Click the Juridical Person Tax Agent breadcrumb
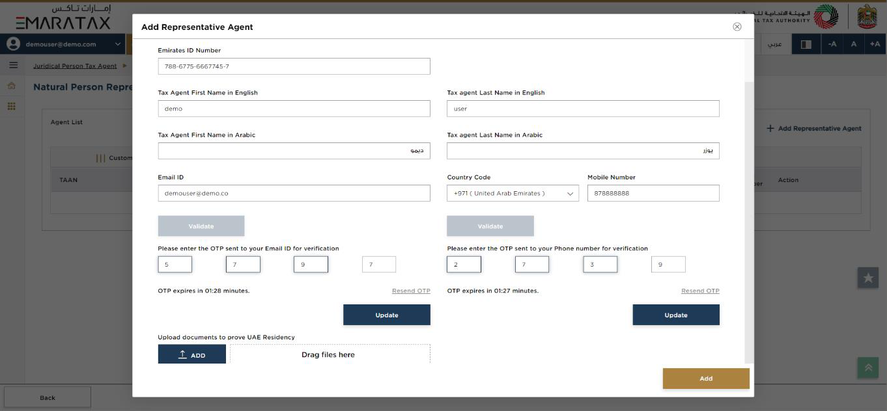This screenshot has width=887, height=411. click(75, 66)
